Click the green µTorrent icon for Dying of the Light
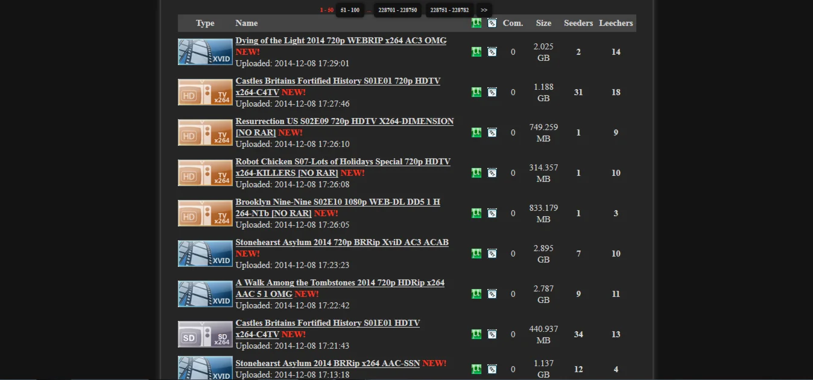 tap(476, 52)
